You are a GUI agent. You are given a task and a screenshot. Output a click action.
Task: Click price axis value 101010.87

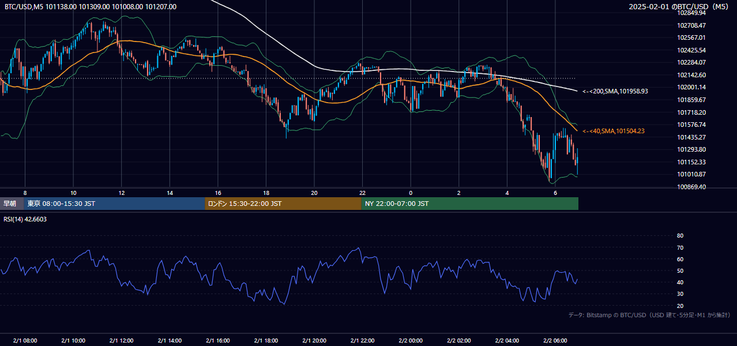coord(691,174)
